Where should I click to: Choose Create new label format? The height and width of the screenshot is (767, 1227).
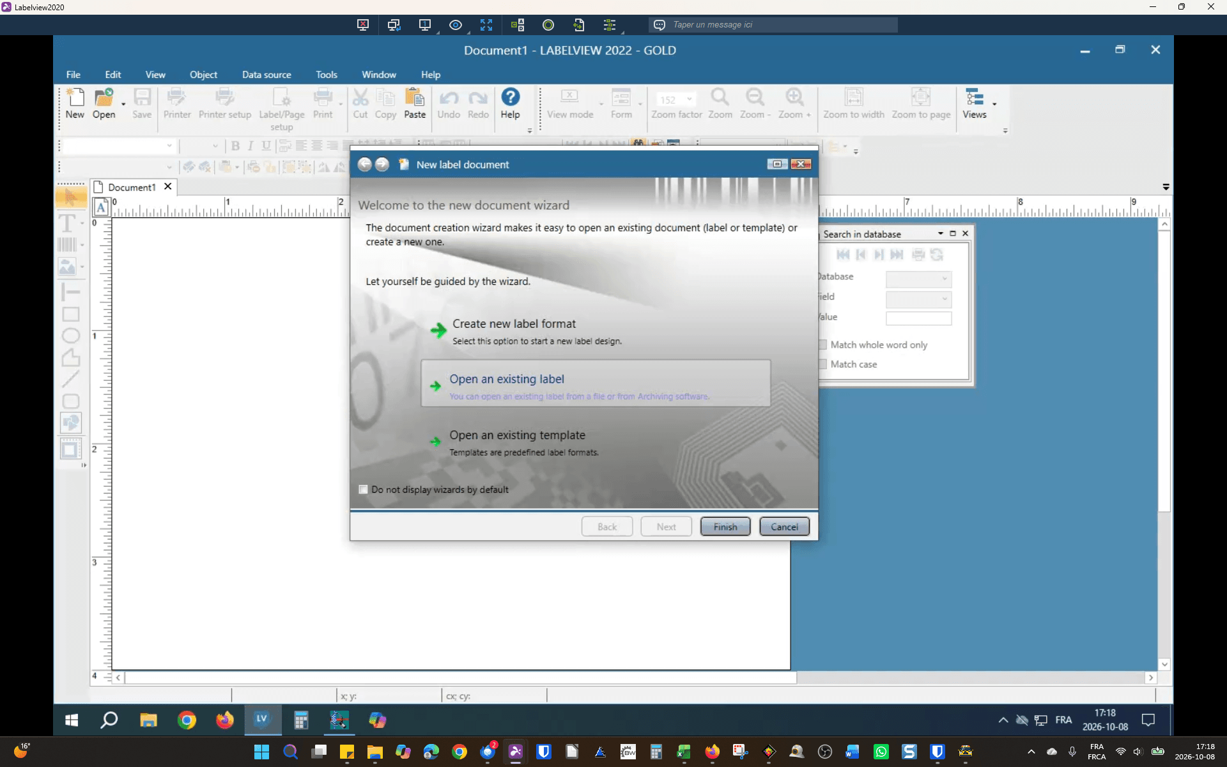coord(514,324)
